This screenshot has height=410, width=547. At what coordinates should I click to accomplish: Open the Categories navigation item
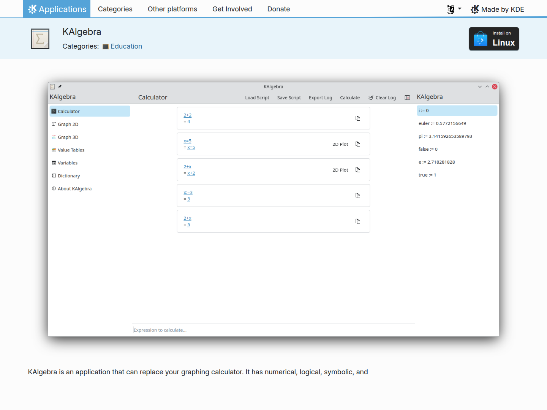click(x=115, y=9)
